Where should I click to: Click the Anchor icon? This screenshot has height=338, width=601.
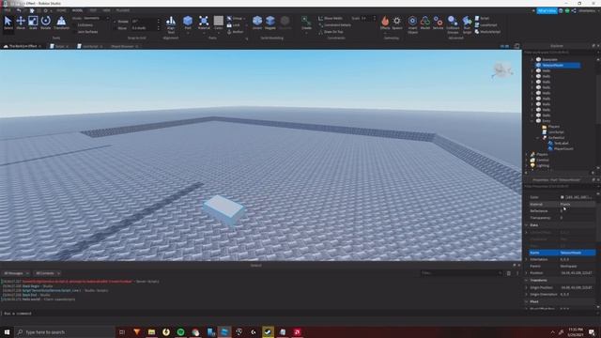(235, 32)
